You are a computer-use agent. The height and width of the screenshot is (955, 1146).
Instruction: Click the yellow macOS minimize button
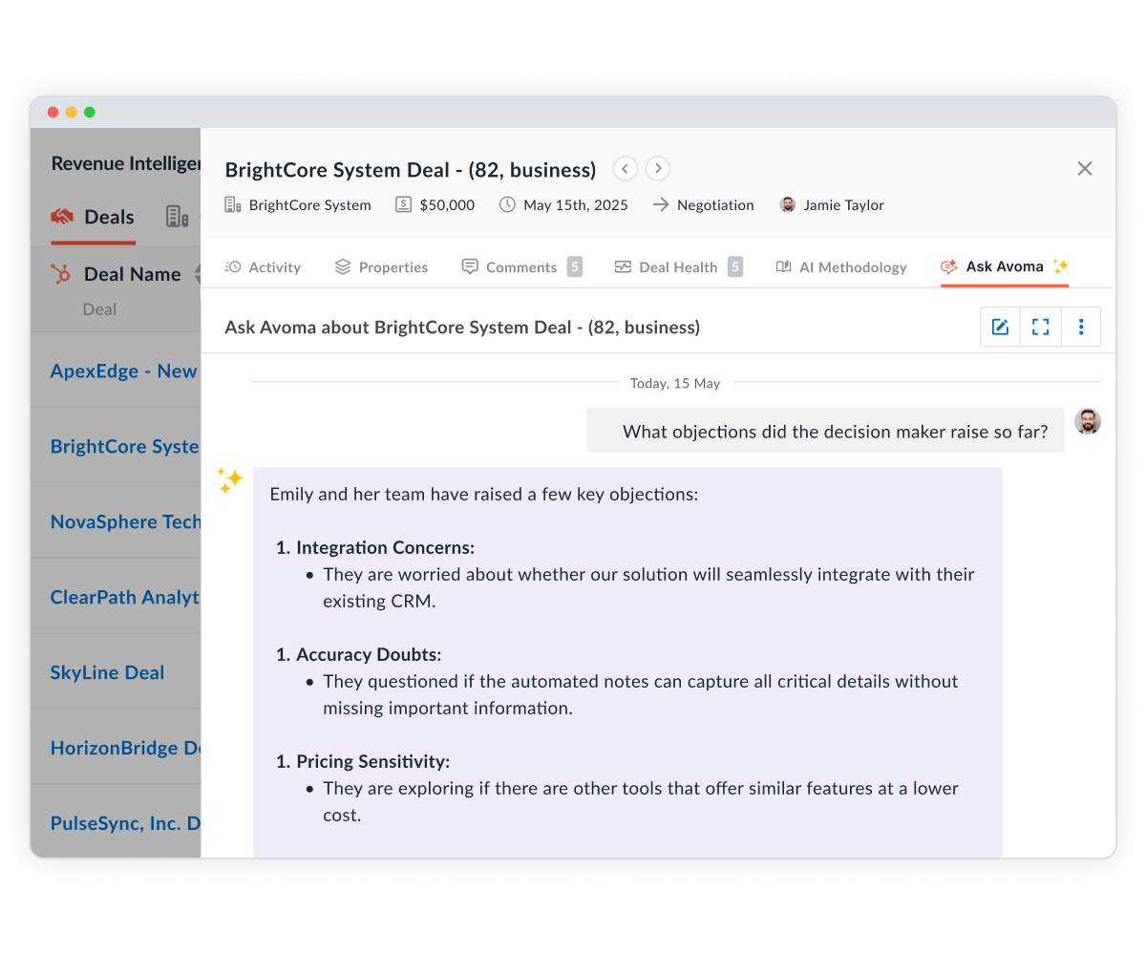(72, 112)
